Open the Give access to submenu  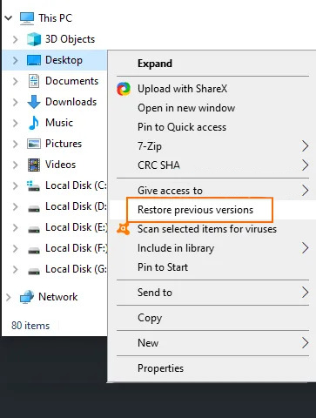[x=212, y=191]
